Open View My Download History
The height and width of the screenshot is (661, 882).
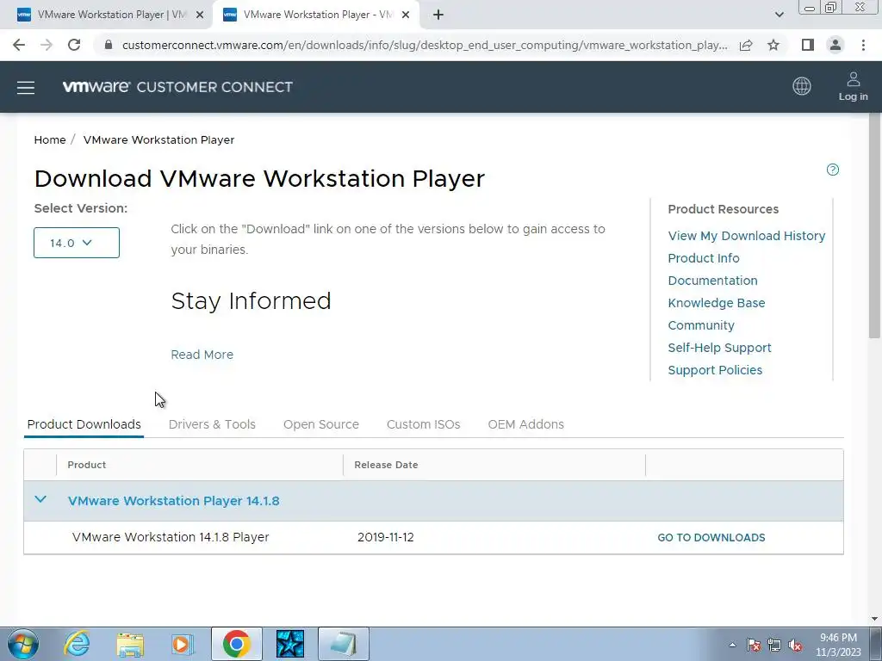point(747,236)
